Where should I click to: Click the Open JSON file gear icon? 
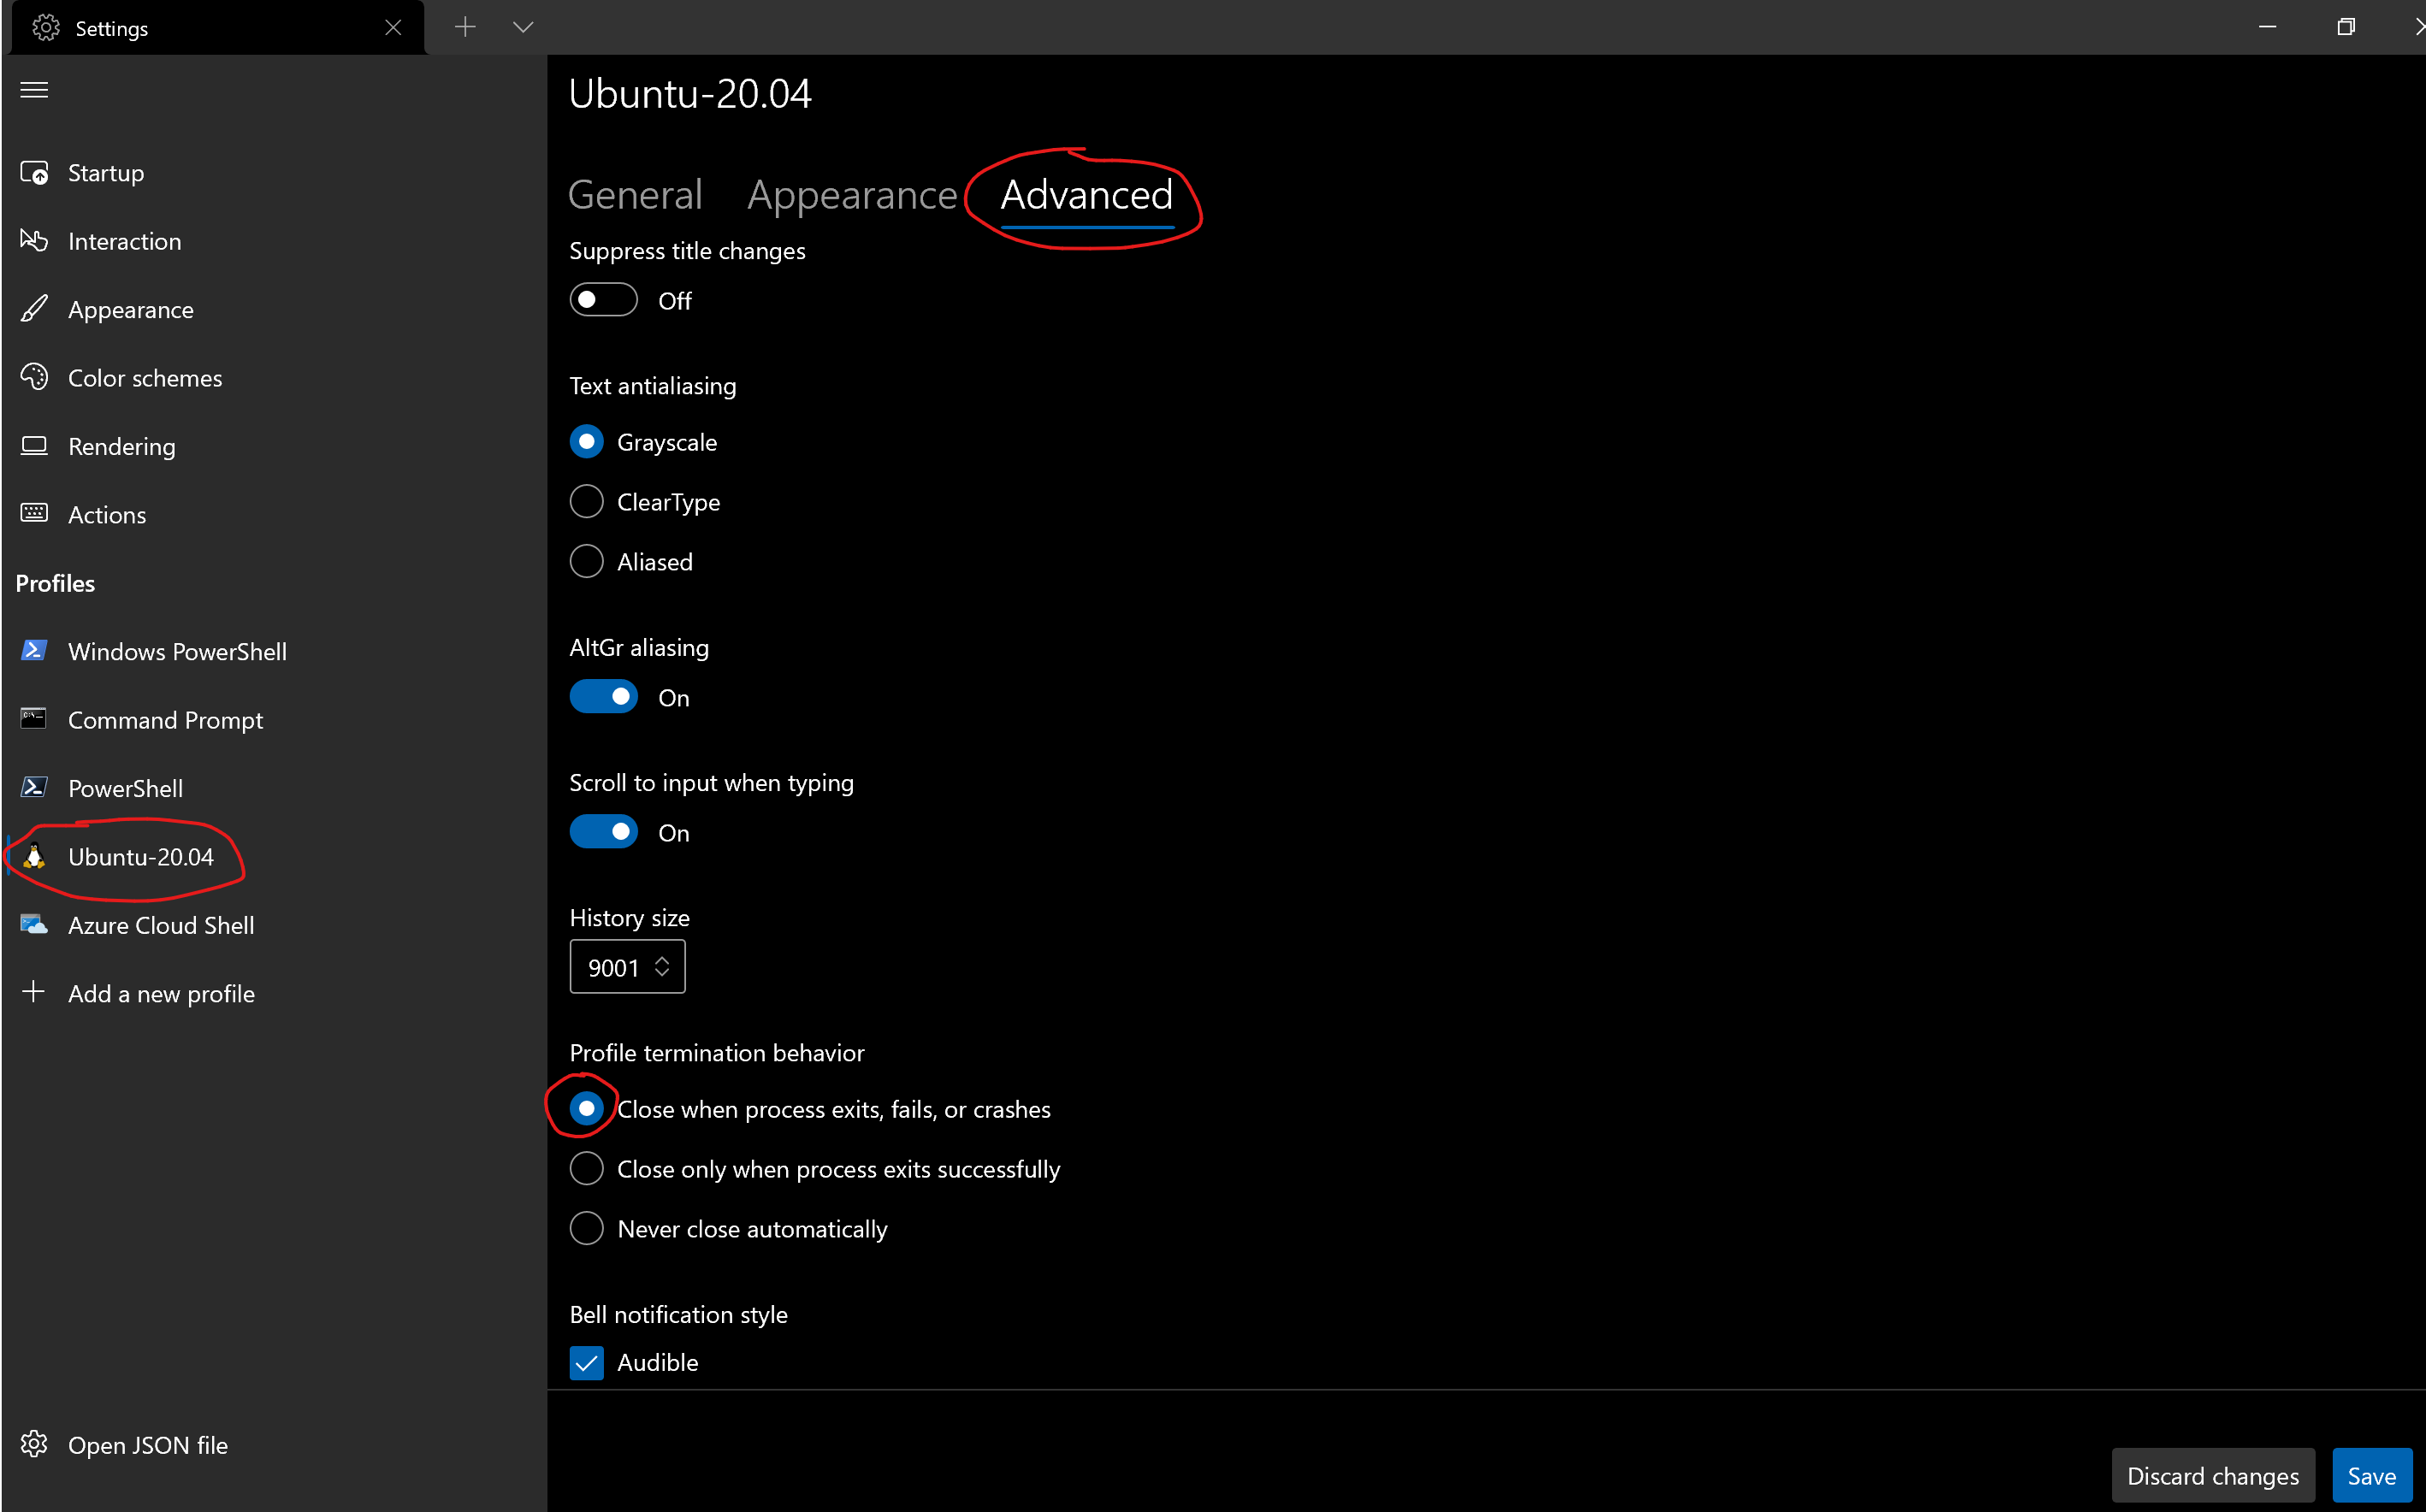coord(34,1444)
